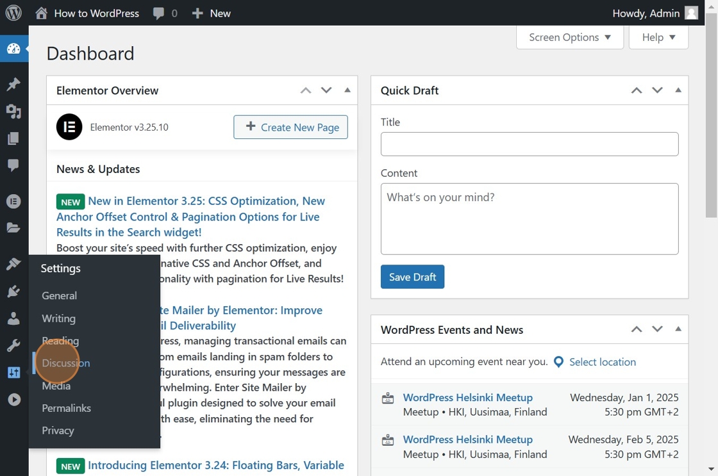Open the New in Elementor 3.25 article link
The height and width of the screenshot is (476, 718).
coord(191,217)
